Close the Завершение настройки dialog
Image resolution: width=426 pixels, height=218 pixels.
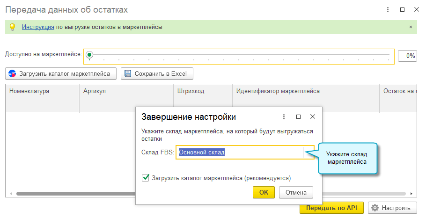click(x=313, y=116)
